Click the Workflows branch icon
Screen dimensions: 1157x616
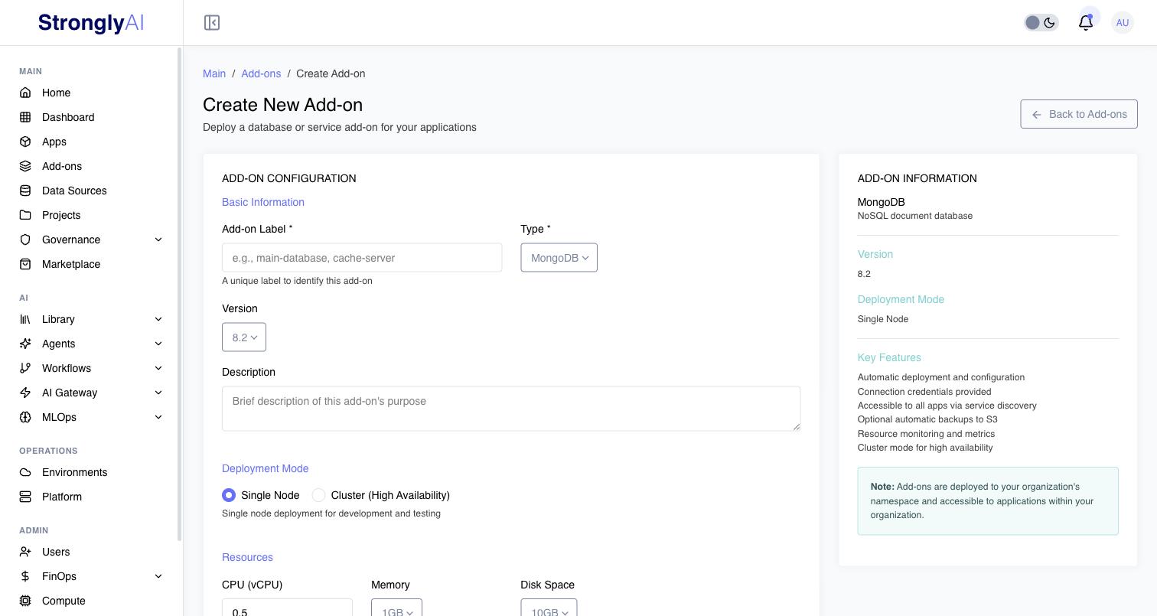coord(25,368)
